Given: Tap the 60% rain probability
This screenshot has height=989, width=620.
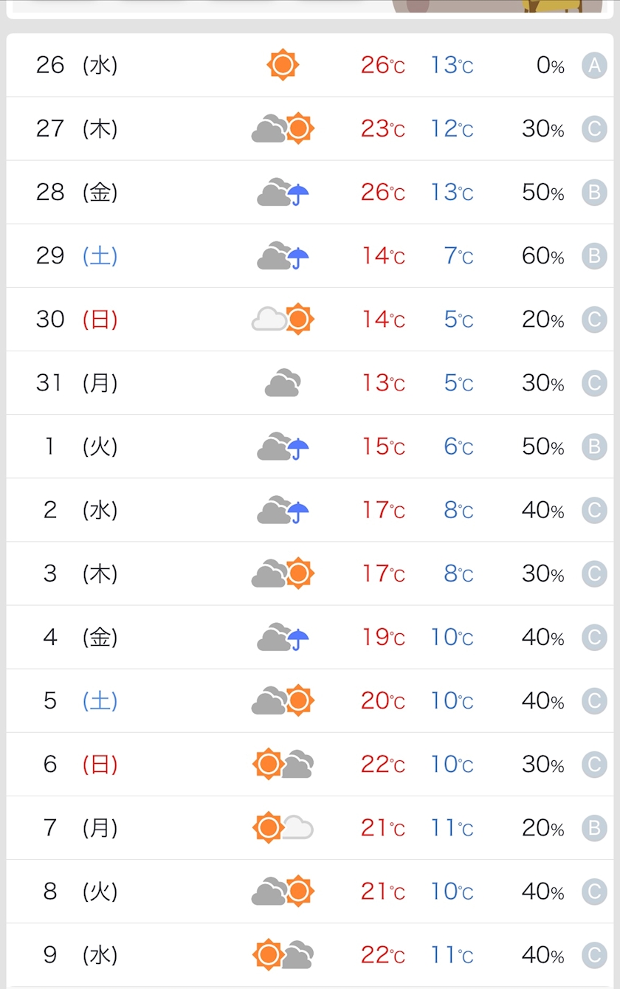Looking at the screenshot, I should [x=542, y=256].
